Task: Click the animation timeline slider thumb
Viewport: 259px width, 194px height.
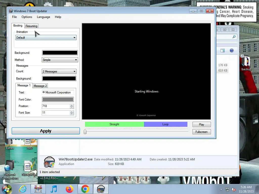Action: point(85,132)
